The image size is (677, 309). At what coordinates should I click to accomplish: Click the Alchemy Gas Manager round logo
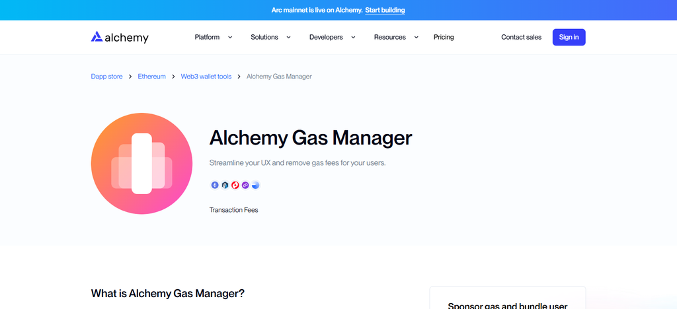[x=141, y=164]
